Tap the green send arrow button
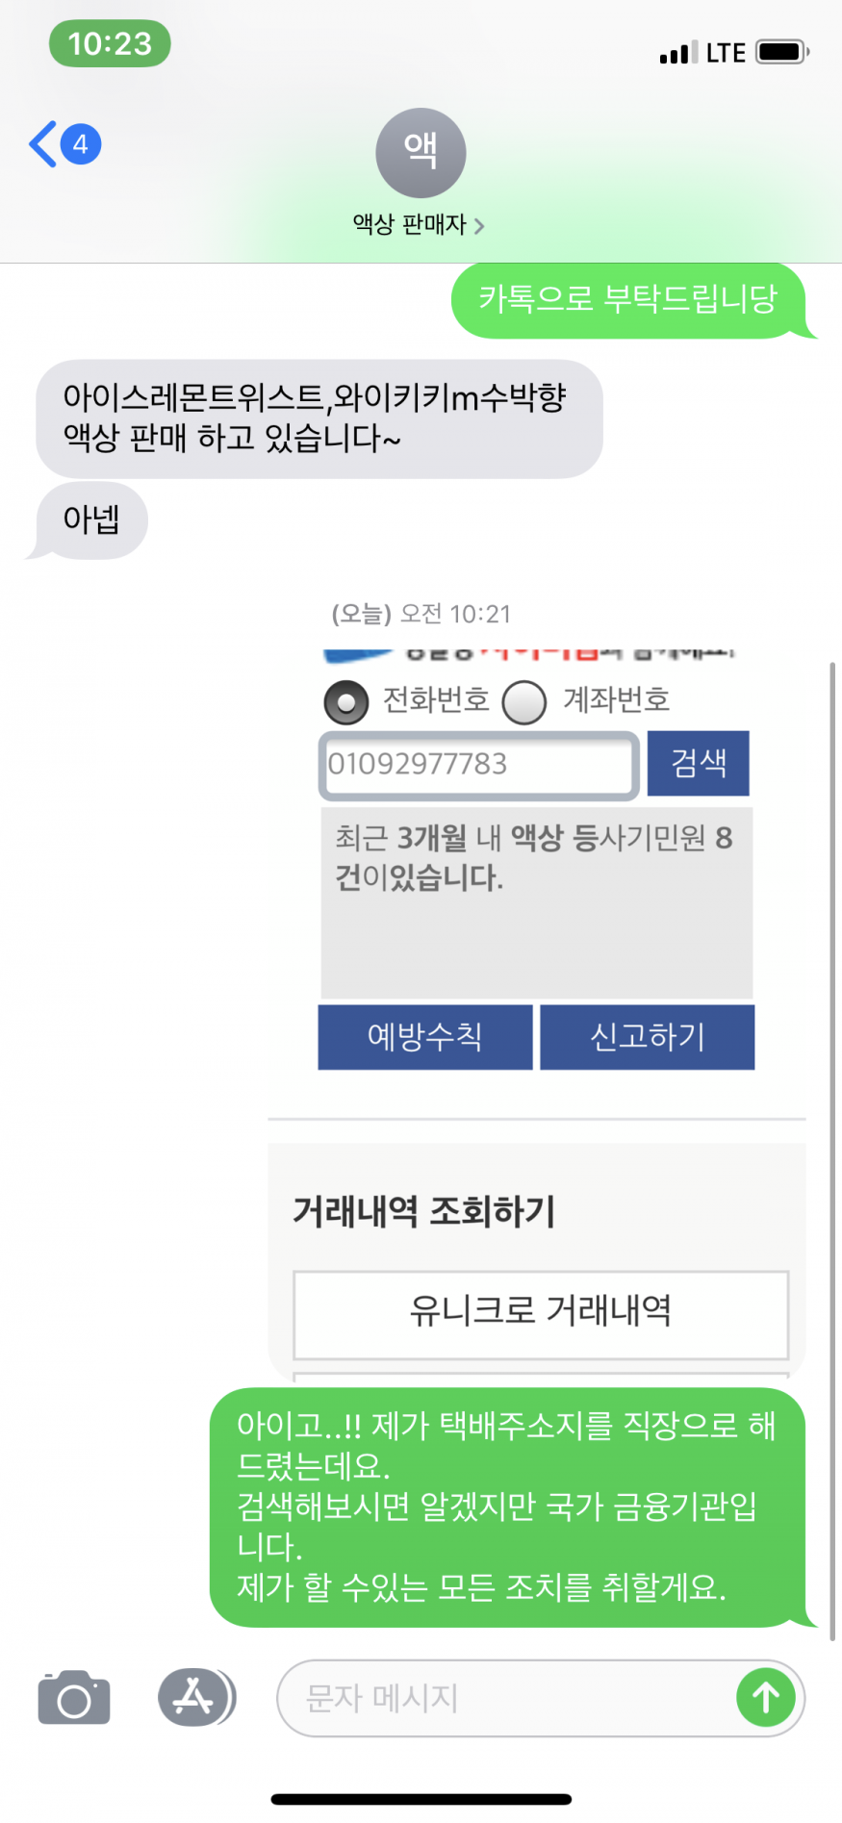This screenshot has width=842, height=1823. [765, 1698]
